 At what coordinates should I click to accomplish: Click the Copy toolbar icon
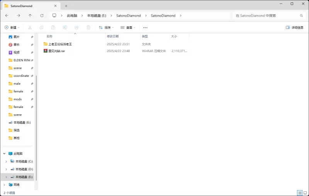(42, 27)
